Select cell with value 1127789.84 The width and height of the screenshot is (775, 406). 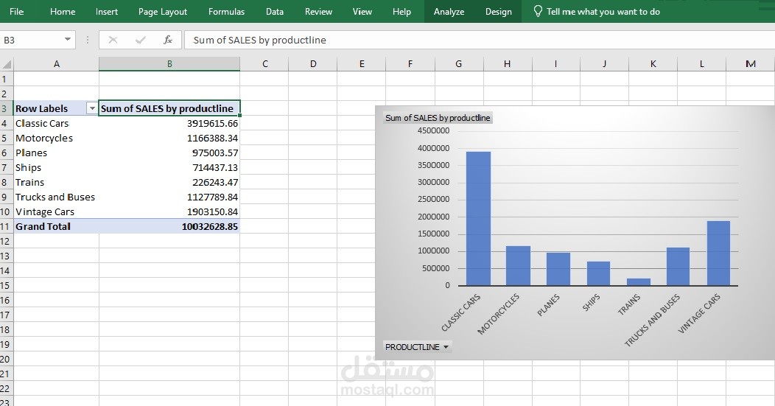click(169, 197)
